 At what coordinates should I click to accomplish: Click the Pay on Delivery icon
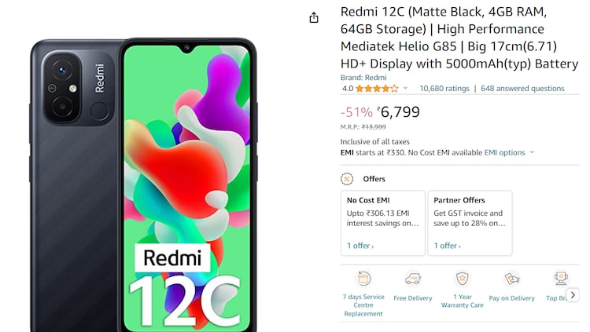[512, 279]
